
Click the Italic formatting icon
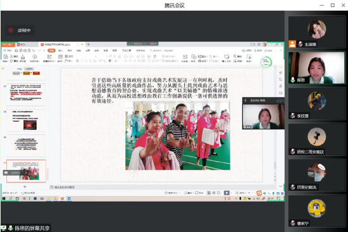point(82,61)
